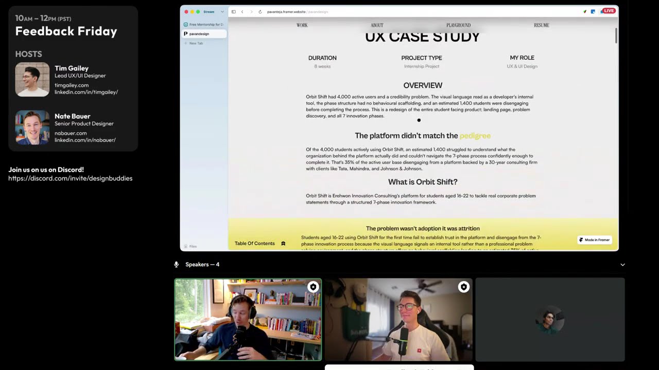Click Nate Bauer's profile photo

32,127
